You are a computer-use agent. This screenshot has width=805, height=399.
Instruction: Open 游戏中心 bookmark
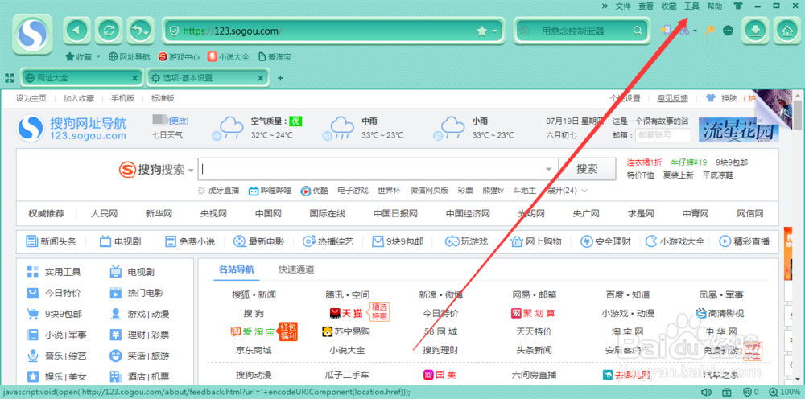tap(180, 57)
